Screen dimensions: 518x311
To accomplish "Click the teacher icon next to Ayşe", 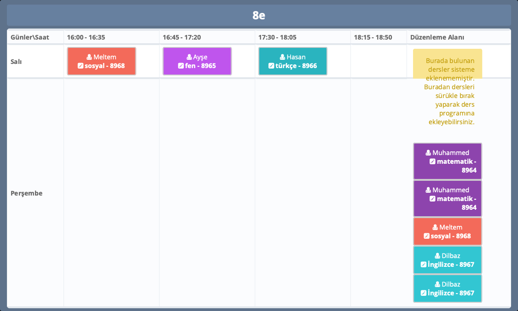I will tap(189, 57).
